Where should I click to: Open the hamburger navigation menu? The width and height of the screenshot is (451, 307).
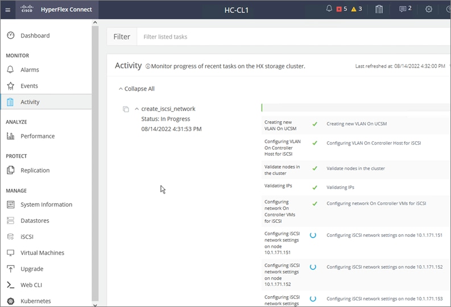[x=8, y=10]
